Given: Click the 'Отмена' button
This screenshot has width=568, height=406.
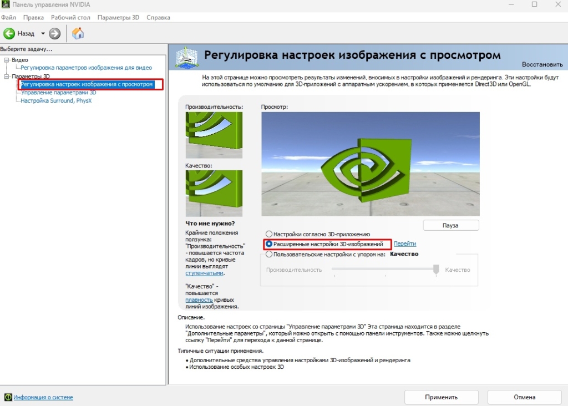Looking at the screenshot, I should pyautogui.click(x=524, y=397).
